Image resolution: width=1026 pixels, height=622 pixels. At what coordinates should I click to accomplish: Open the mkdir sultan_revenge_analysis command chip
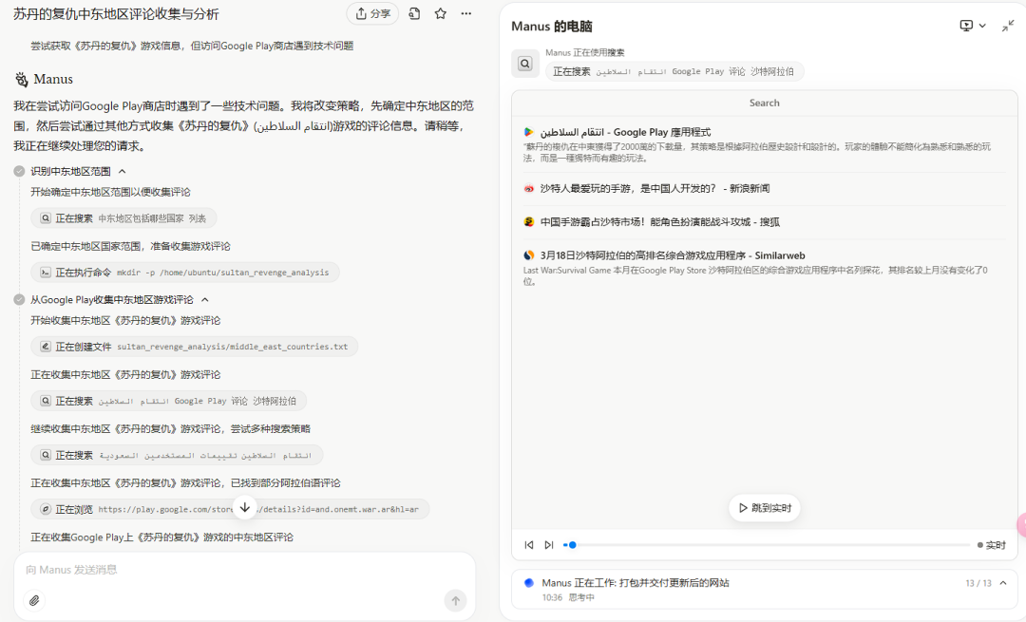185,273
